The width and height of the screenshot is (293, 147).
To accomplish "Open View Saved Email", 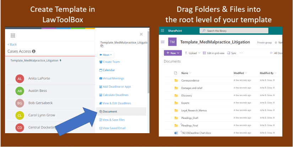I will point(112,128).
